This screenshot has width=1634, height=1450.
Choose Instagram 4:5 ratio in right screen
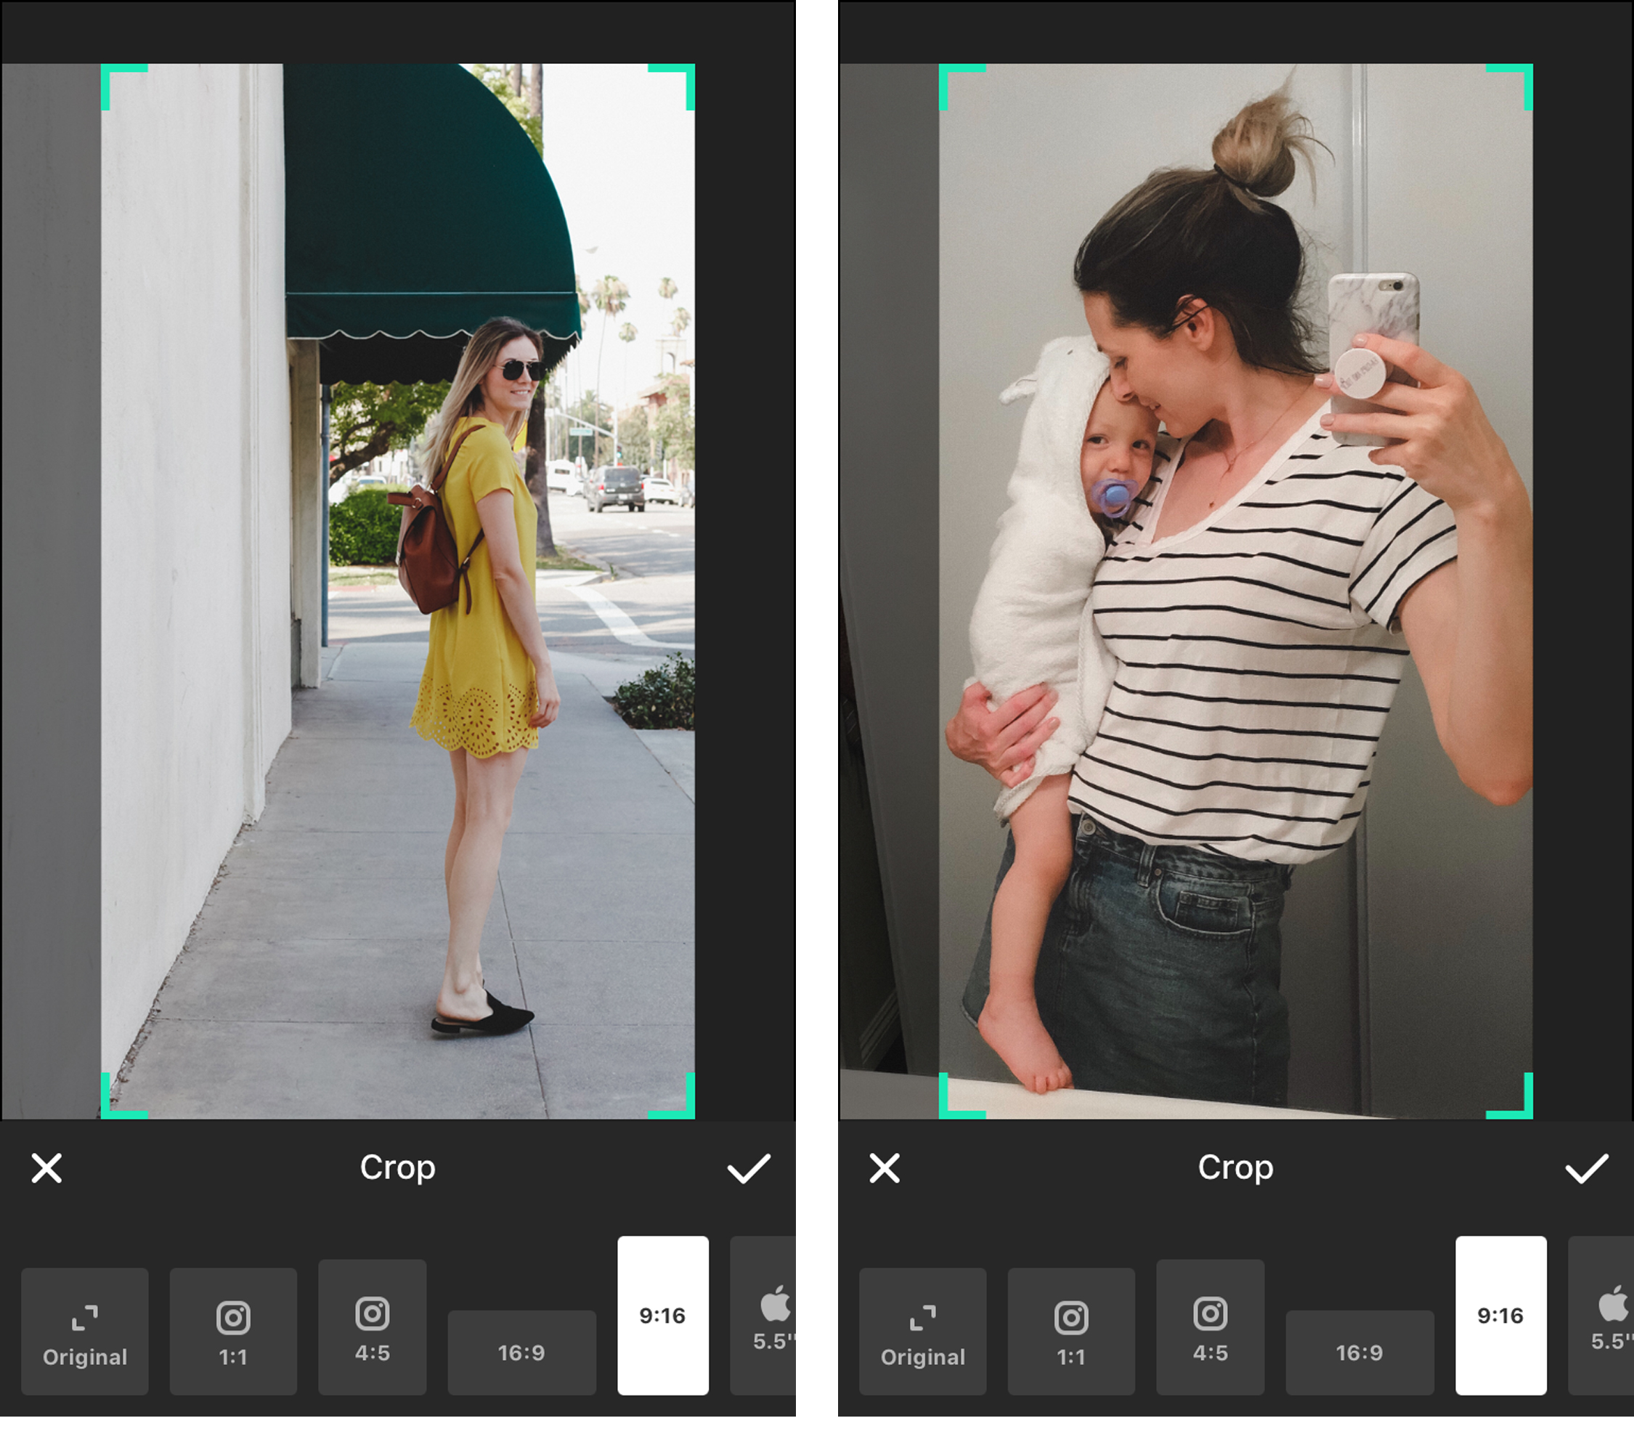pos(1211,1327)
